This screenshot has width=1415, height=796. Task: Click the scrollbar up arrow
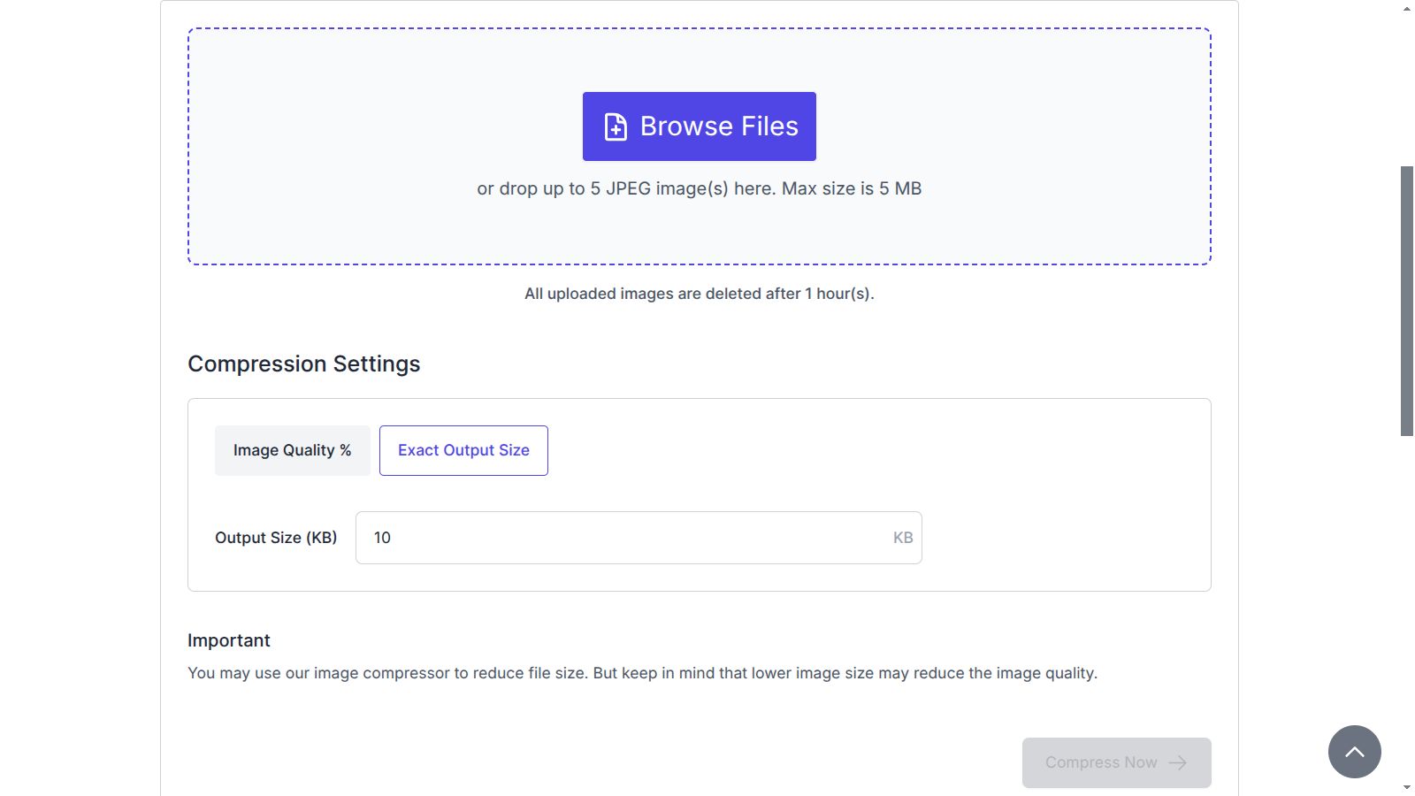(1407, 8)
